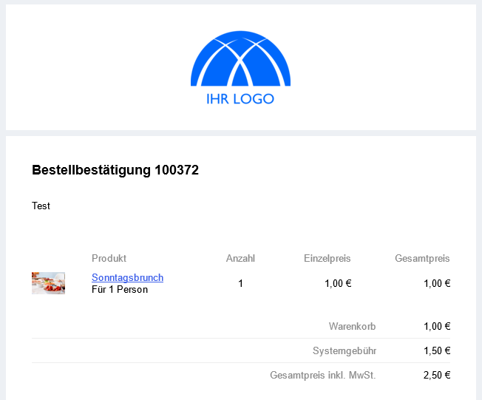This screenshot has width=482, height=400.
Task: Click the blue dome logo image
Action: point(240,58)
